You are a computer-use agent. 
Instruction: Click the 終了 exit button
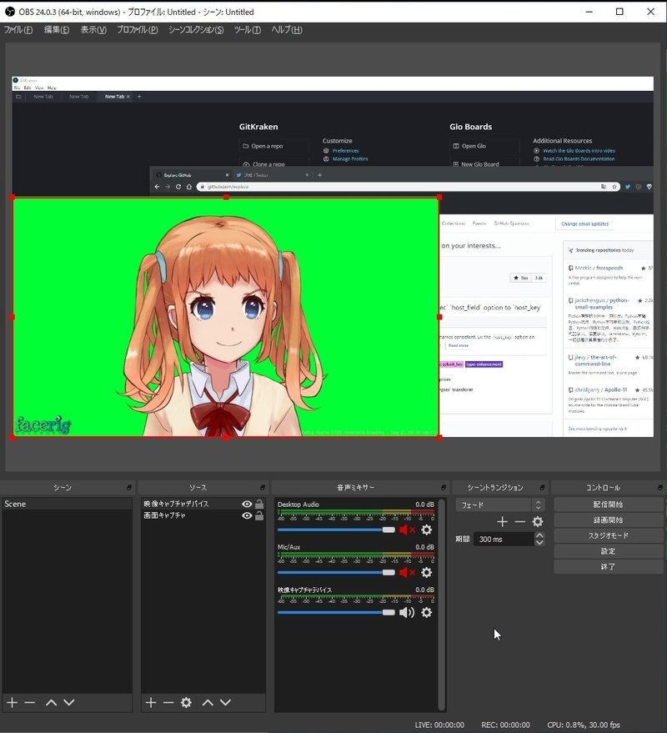608,566
